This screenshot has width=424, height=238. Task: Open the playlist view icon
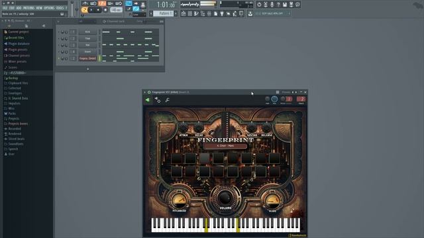(184, 13)
